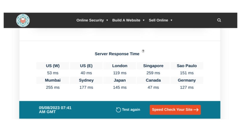Select the US (W) location header
Screen dimensions: 241x132
tap(53, 66)
